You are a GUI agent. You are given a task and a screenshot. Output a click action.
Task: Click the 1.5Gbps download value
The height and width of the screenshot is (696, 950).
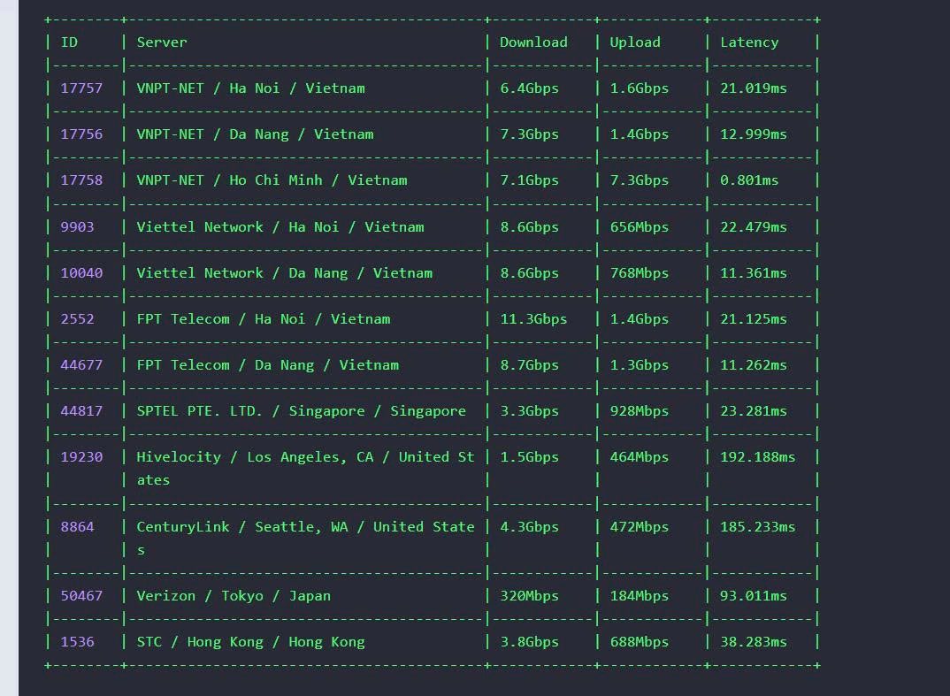pos(529,457)
